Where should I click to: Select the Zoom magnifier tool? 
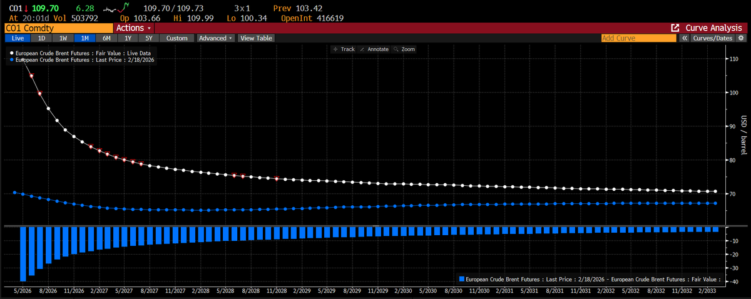pos(404,49)
